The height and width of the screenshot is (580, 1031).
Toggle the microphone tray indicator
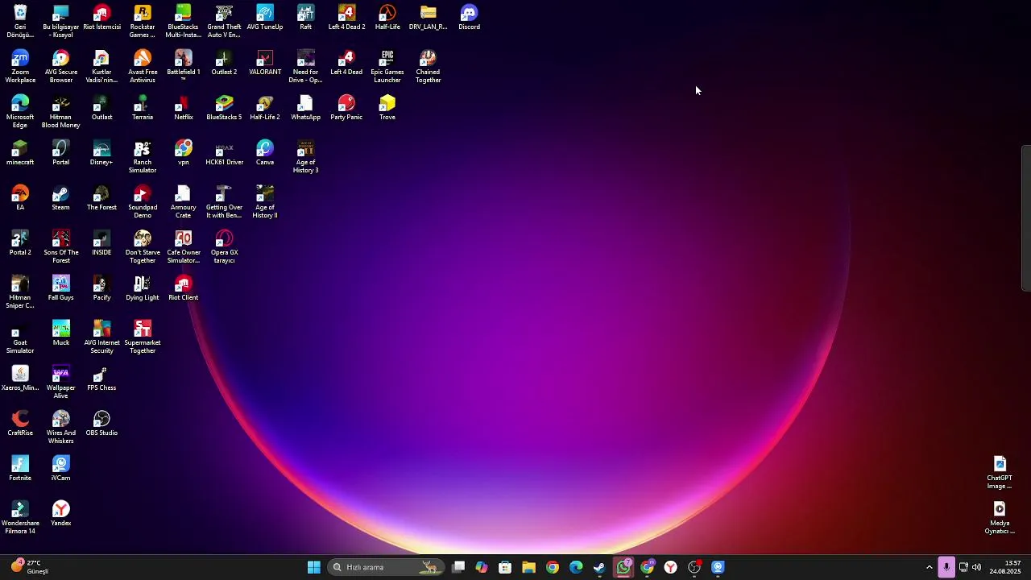946,567
